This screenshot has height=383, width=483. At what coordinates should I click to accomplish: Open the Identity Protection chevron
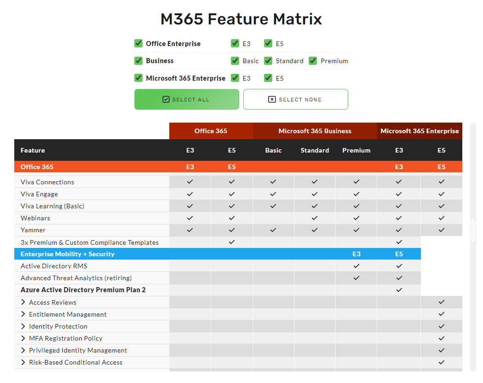[x=23, y=326]
